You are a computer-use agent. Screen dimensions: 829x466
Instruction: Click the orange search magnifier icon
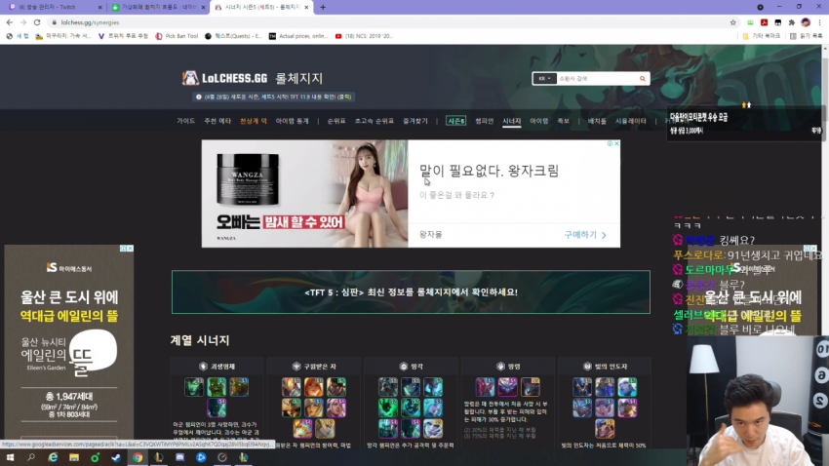(643, 79)
